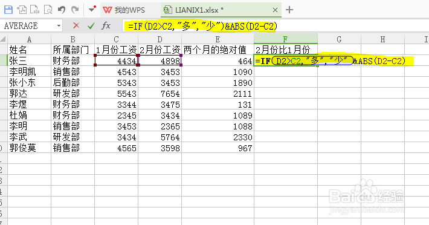Viewport: 429px width, 225px height.
Task: Click cell with value 3598
Action: (160, 148)
